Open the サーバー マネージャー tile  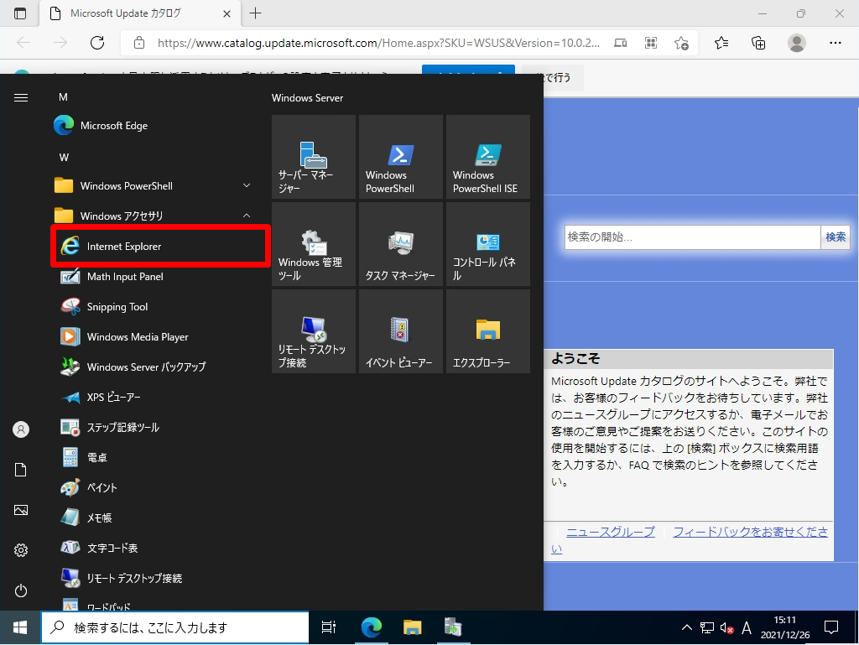314,157
